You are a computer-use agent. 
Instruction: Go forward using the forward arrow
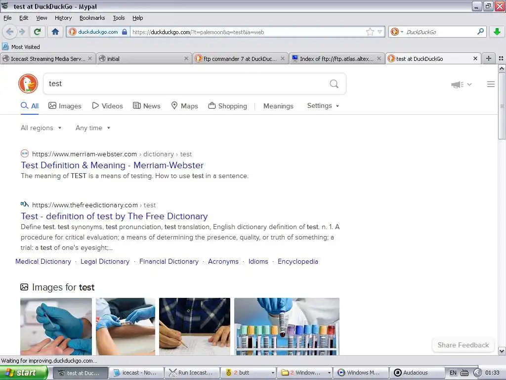pyautogui.click(x=22, y=32)
